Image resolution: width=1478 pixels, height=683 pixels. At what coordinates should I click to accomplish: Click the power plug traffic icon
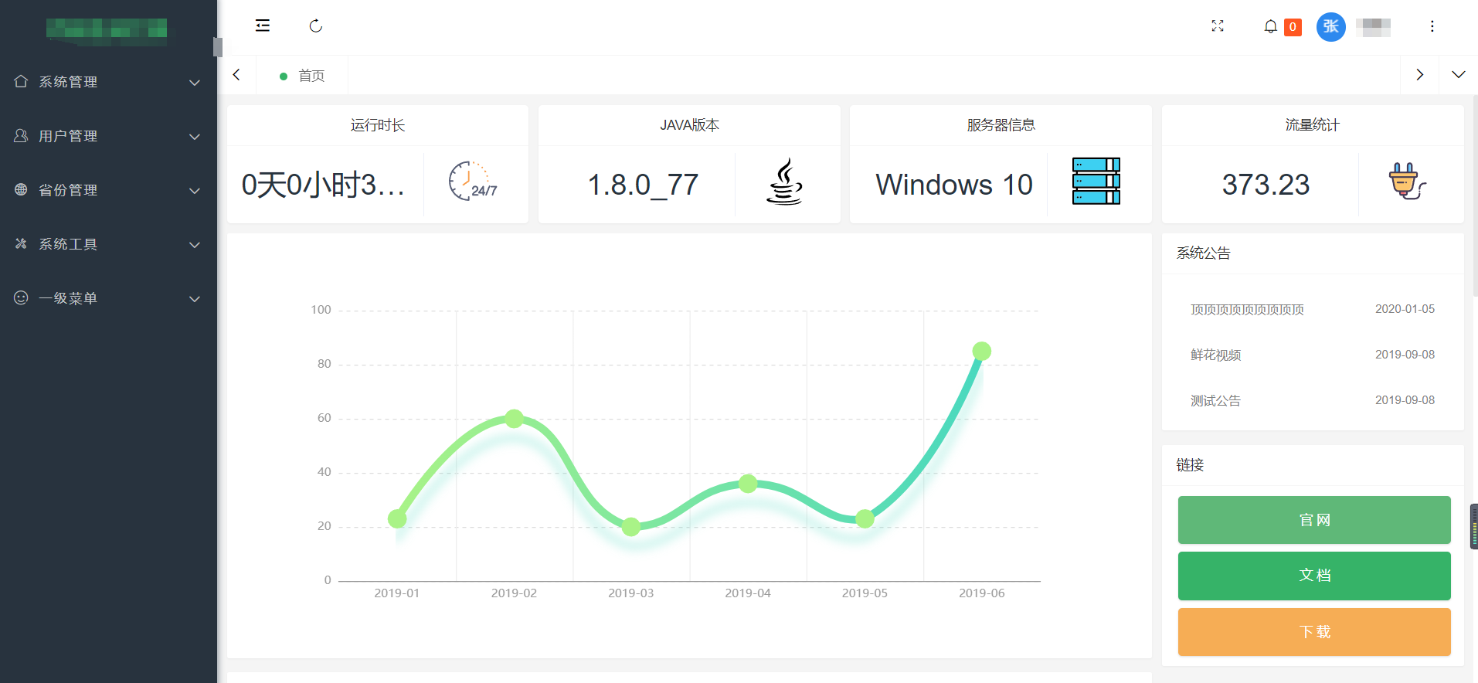(x=1407, y=182)
